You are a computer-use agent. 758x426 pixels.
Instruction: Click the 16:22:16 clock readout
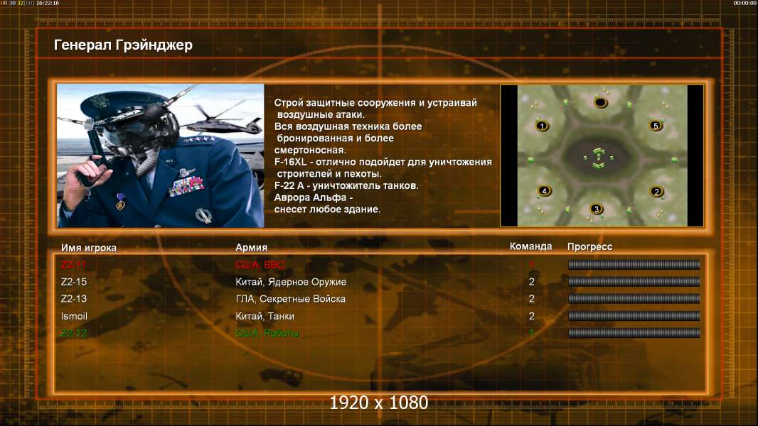coord(48,3)
